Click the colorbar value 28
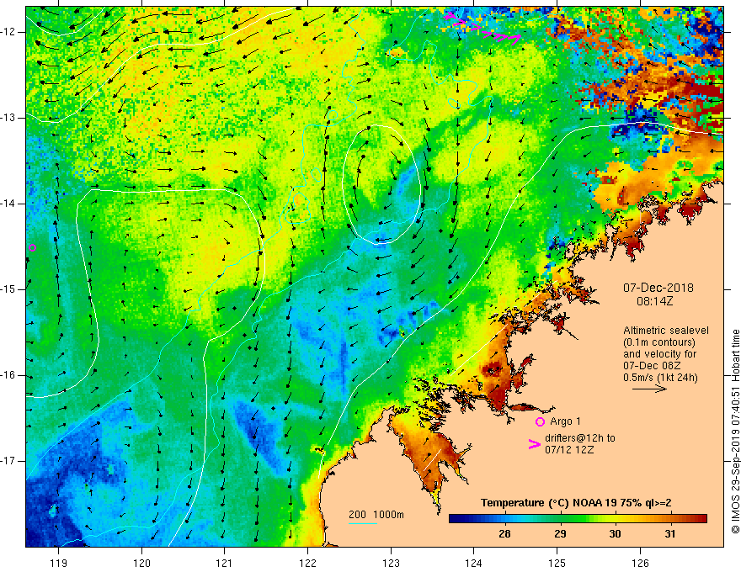This screenshot has height=572, width=741. click(x=504, y=534)
